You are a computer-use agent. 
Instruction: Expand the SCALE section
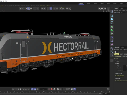[x=118, y=61]
